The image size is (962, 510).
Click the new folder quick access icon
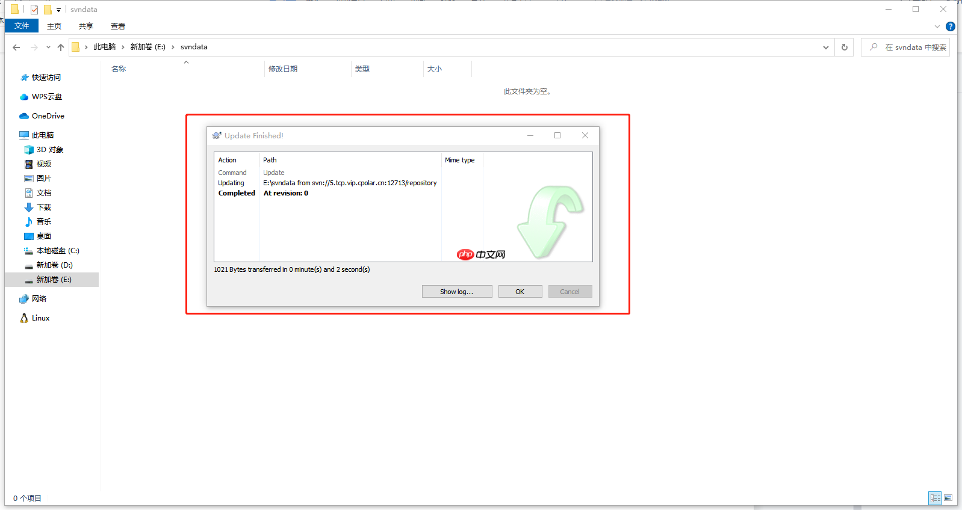(x=48, y=10)
